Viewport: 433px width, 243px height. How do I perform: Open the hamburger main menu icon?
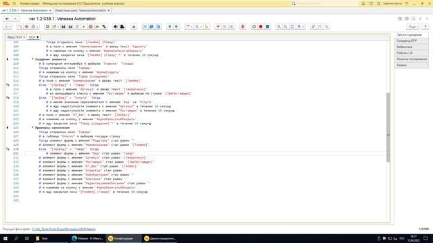14,3
